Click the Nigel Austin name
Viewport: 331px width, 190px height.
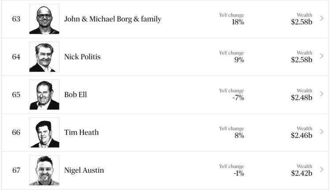[84, 170]
